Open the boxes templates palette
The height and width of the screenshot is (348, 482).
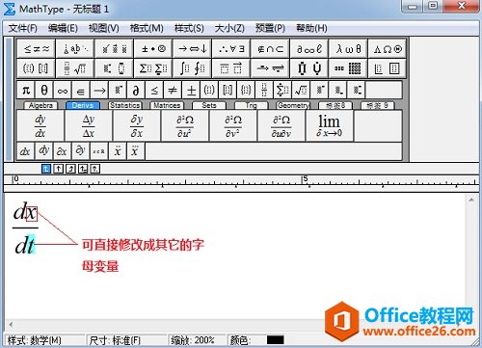388,68
